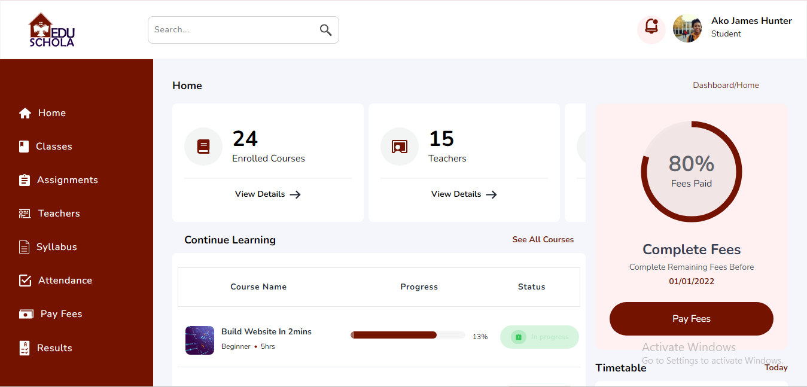The width and height of the screenshot is (807, 387).
Task: Click the Edu Schola logo
Action: point(51,30)
